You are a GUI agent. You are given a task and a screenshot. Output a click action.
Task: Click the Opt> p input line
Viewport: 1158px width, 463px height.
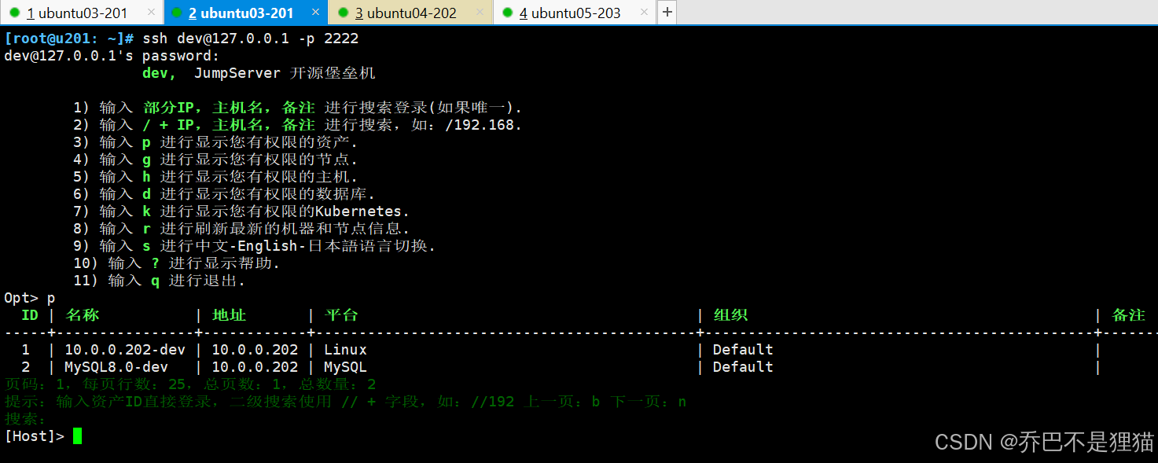pos(30,298)
